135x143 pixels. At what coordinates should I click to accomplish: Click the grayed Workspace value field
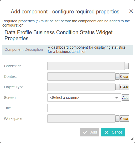pos(81,119)
